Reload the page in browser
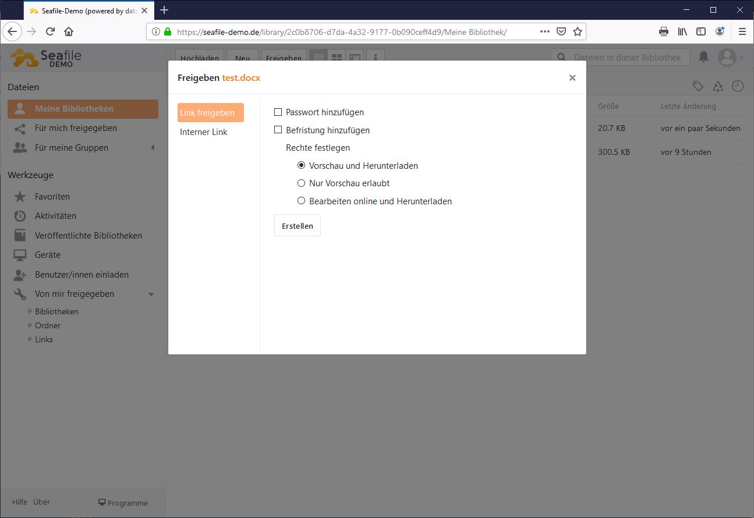 click(50, 31)
